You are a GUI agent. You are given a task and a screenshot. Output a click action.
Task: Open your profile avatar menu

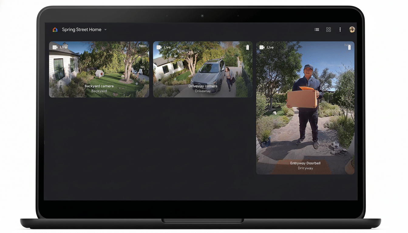352,29
